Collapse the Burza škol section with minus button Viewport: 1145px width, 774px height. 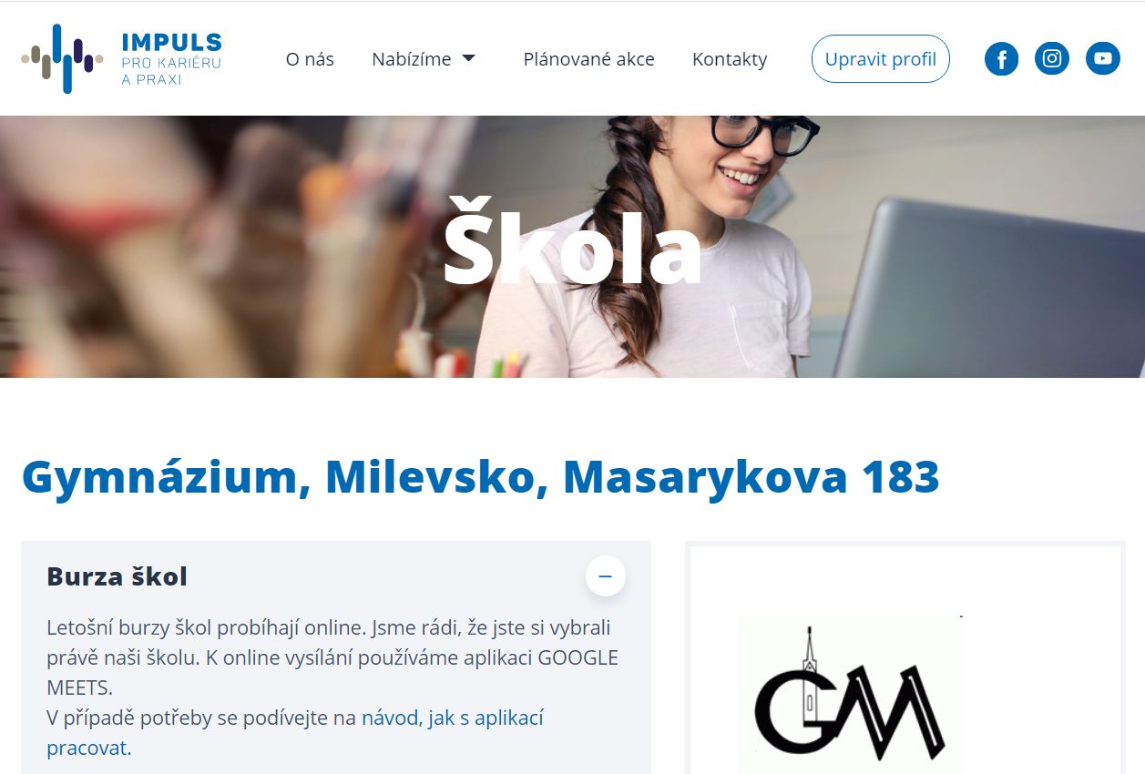pyautogui.click(x=605, y=576)
